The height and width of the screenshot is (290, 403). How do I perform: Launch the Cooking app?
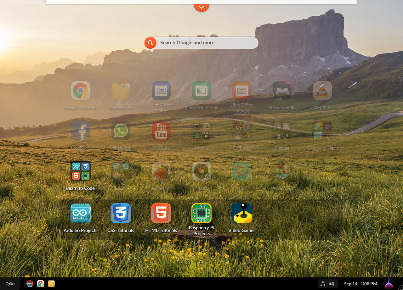point(161,171)
